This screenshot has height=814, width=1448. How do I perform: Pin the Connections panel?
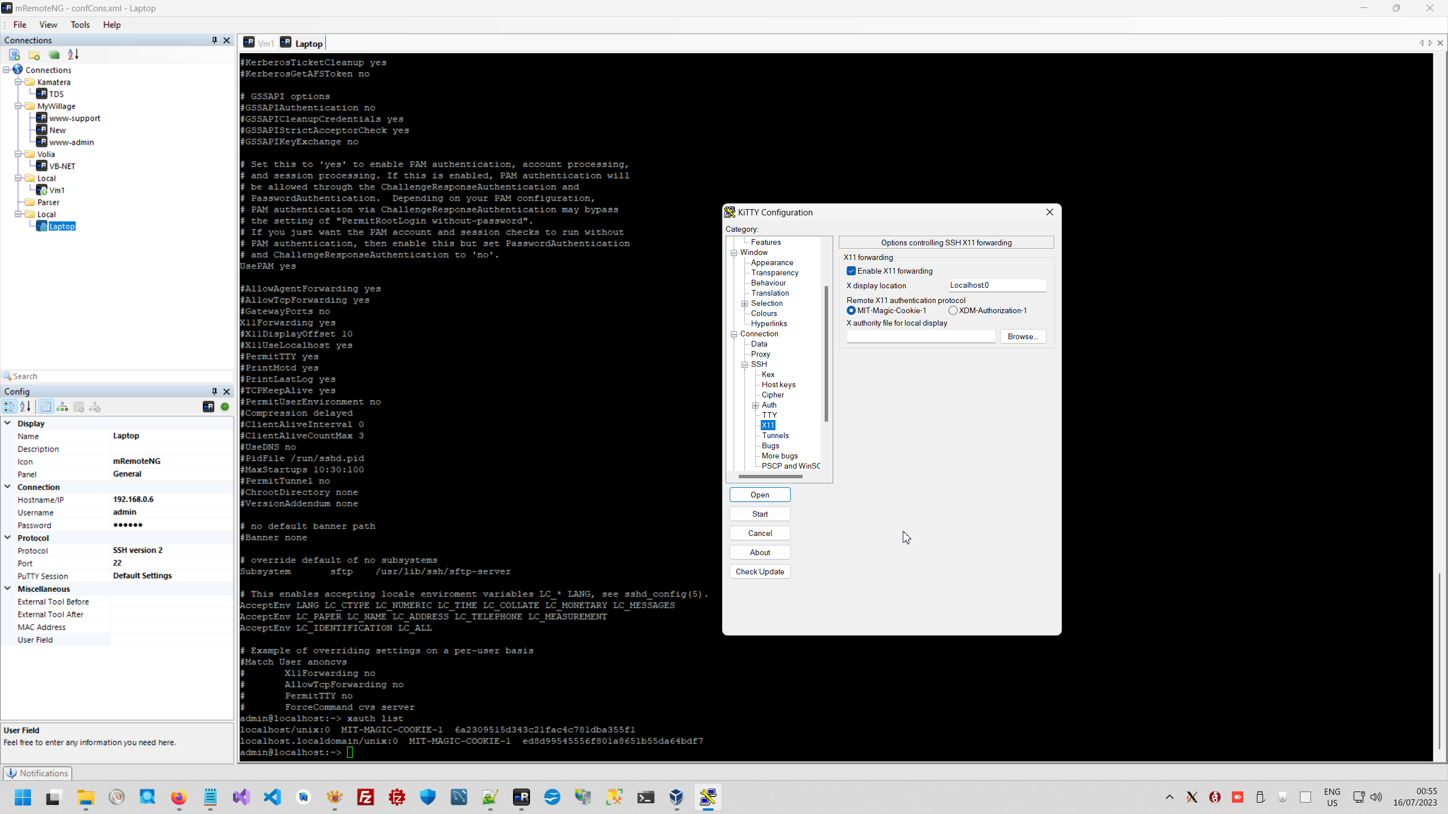point(214,40)
